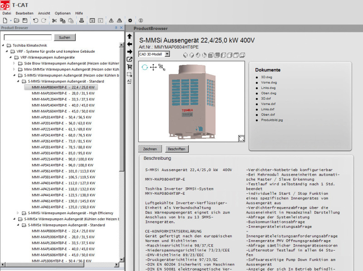Expand Mini-SMMSe Wärmepumpen Außengerät node
The height and width of the screenshot is (271, 363).
(x=14, y=69)
